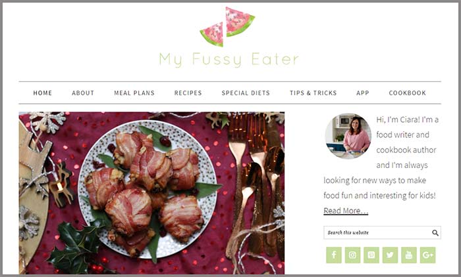Follow the Read More link
This screenshot has width=461, height=277.
coord(346,211)
